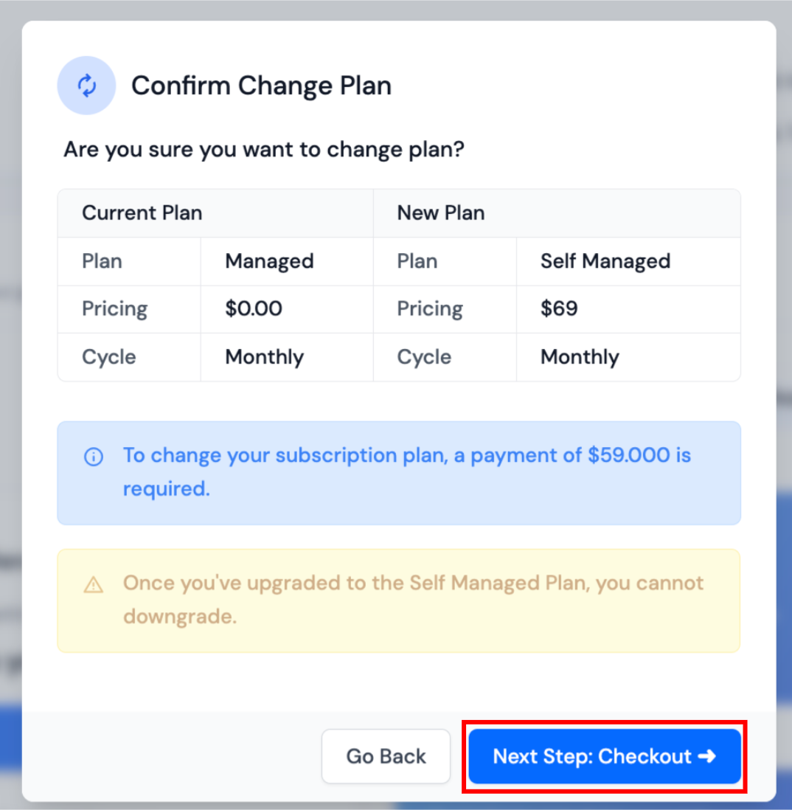Click the Self Managed plan value cell

pyautogui.click(x=605, y=261)
